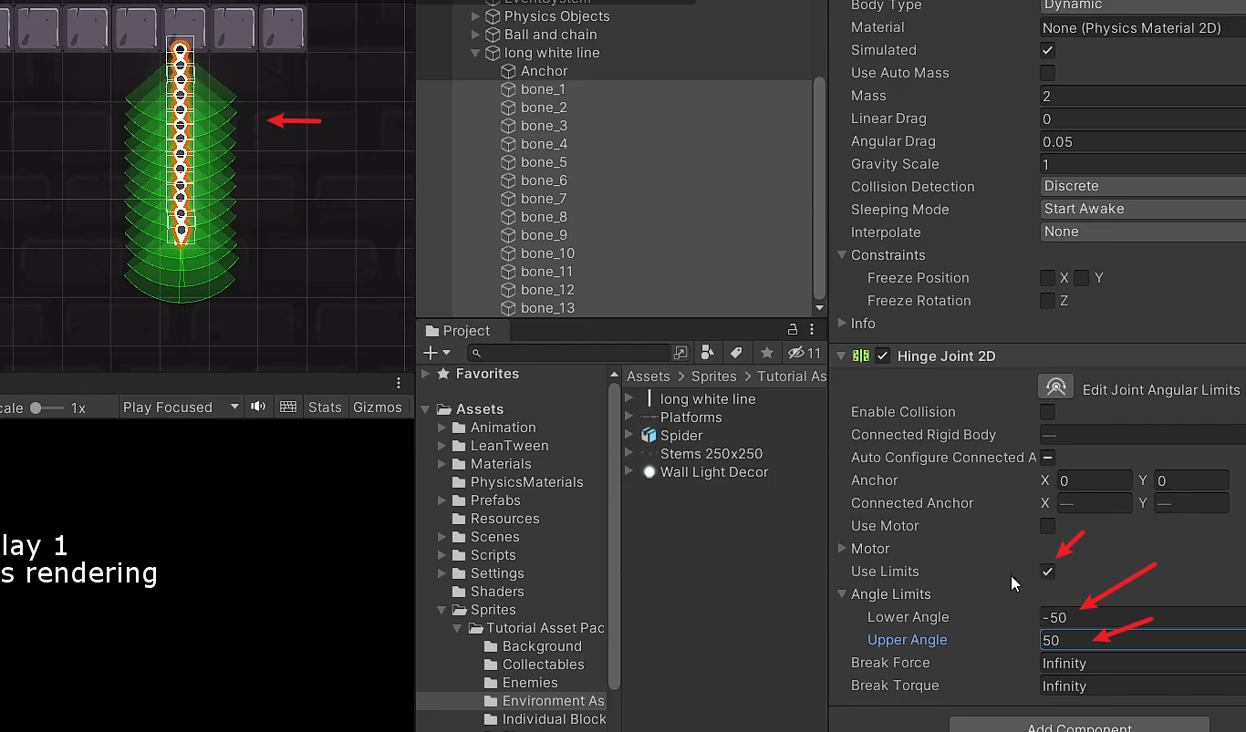The height and width of the screenshot is (732, 1246).
Task: Toggle the Hinge Joint 2D enabled checkbox
Action: coord(881,356)
